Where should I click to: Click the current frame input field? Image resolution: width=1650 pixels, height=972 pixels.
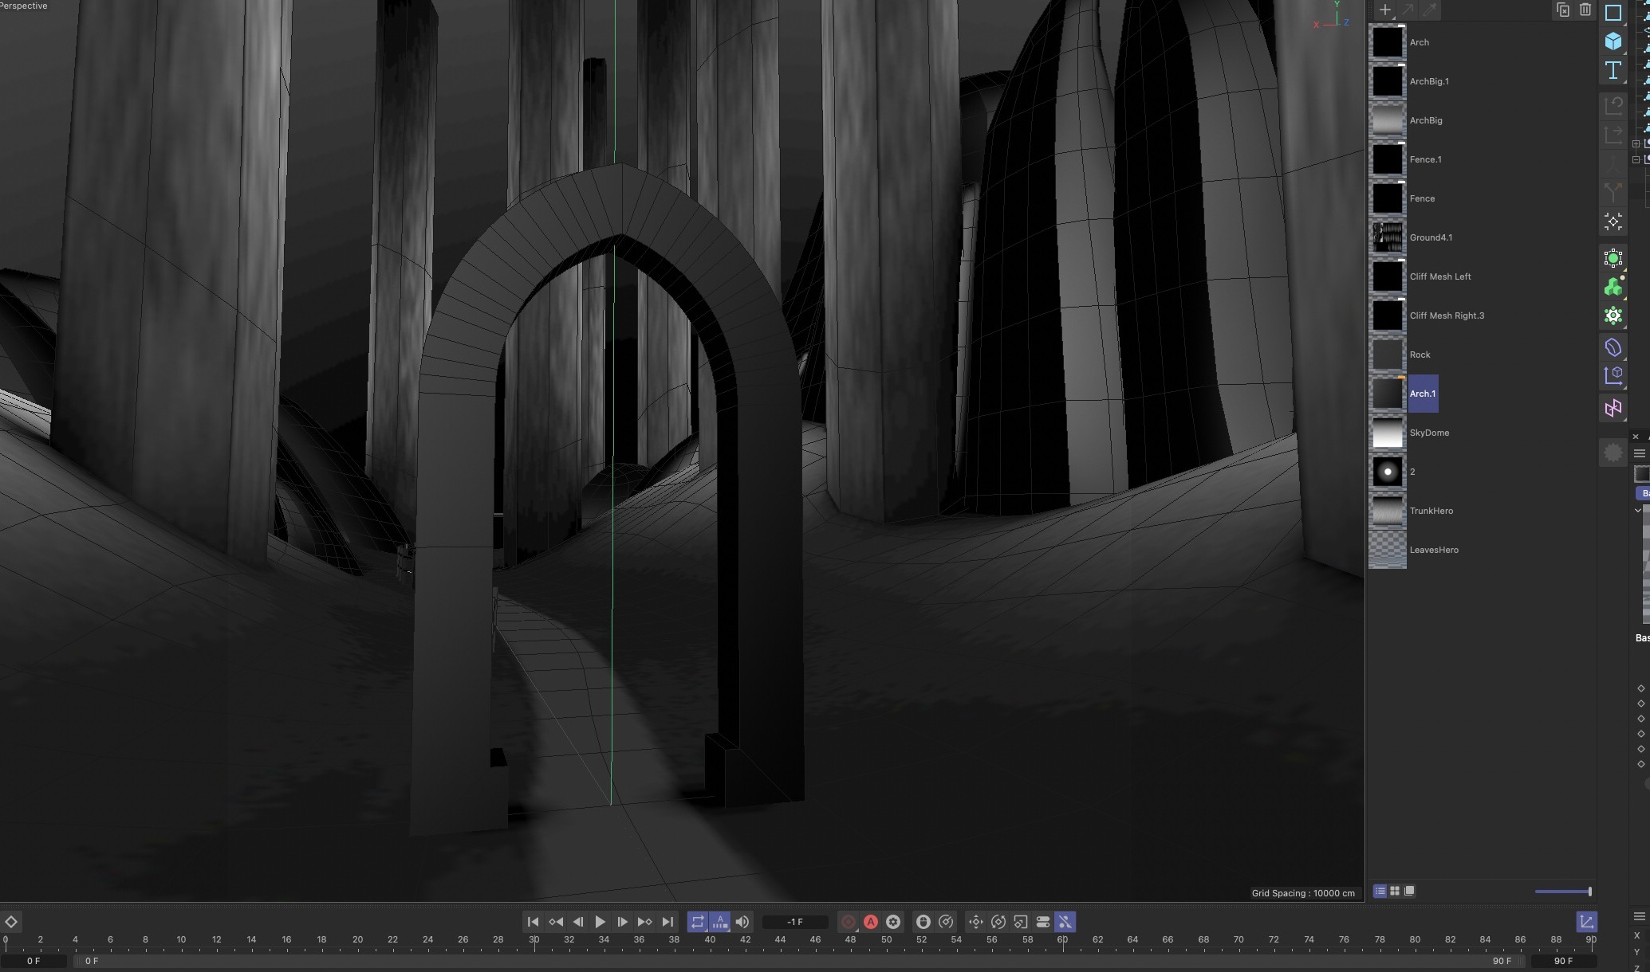(795, 922)
